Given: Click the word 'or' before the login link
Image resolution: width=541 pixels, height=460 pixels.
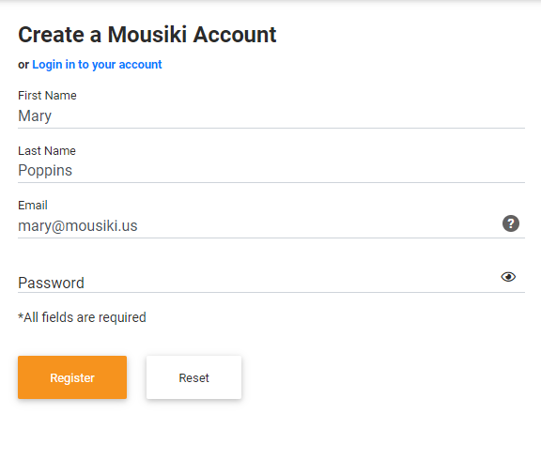Looking at the screenshot, I should pyautogui.click(x=23, y=65).
